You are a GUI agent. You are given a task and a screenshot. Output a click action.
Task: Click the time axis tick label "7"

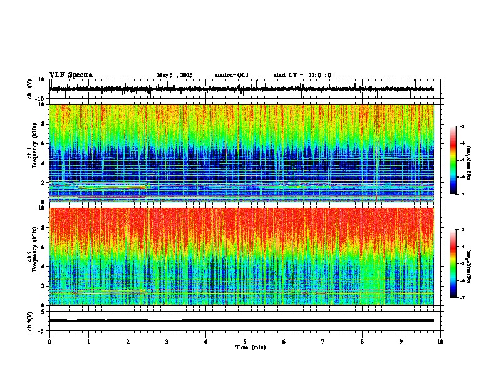[323, 342]
